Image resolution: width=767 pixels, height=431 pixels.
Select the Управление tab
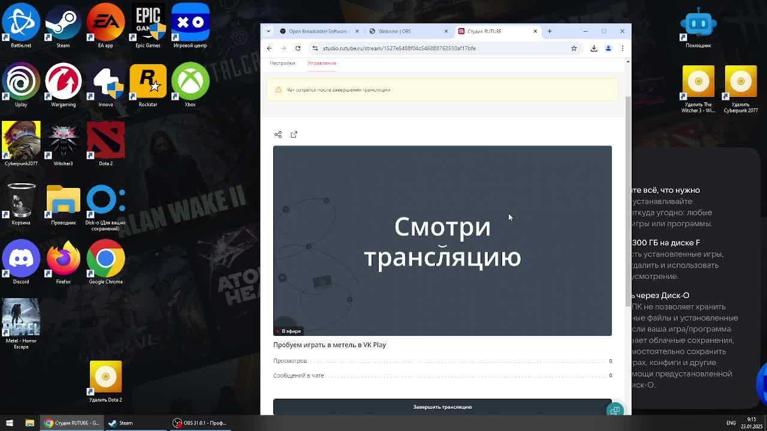point(322,63)
